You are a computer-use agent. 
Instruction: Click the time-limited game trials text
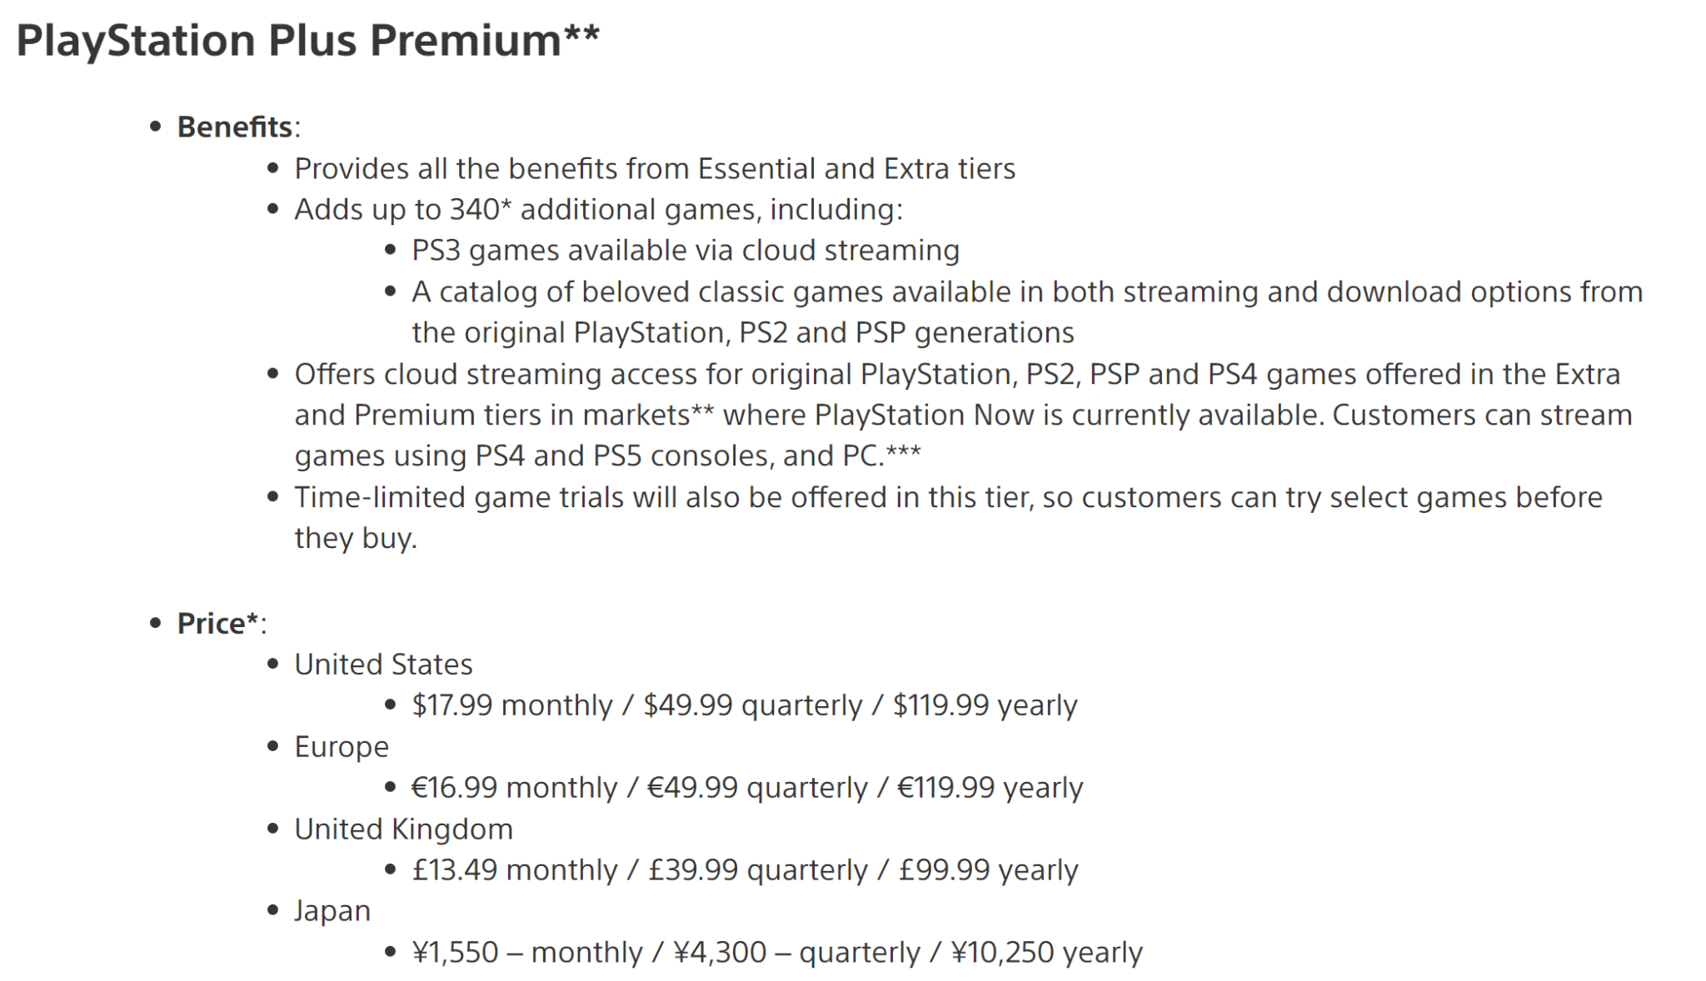948,517
